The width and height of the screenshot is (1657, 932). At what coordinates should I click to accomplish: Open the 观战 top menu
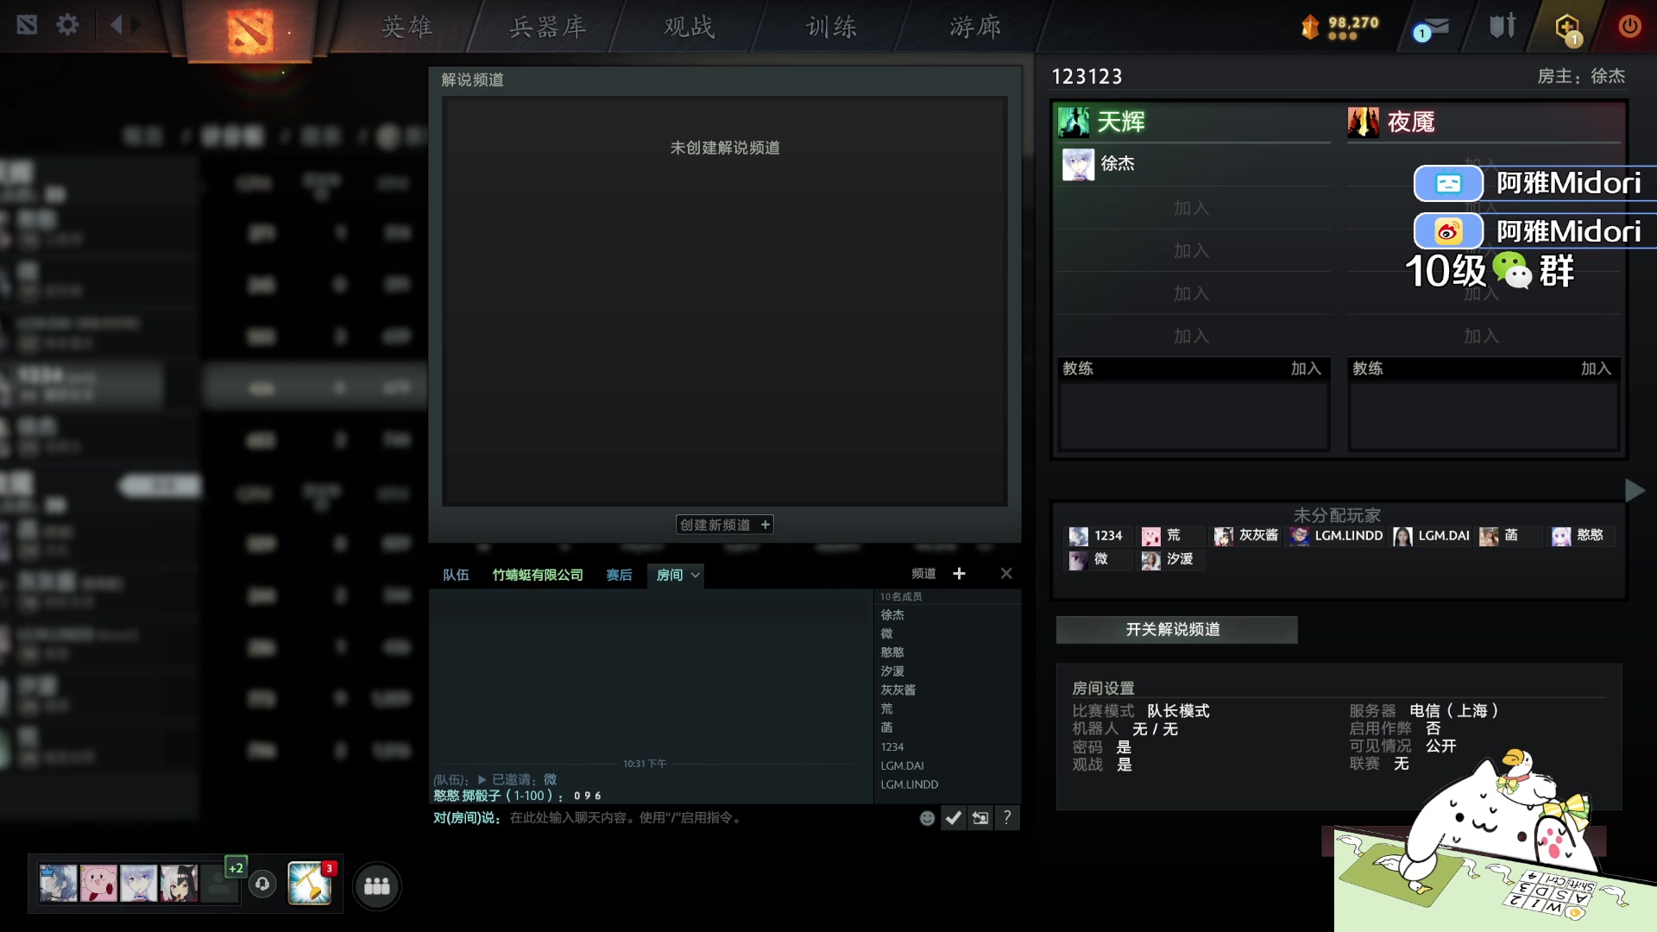pyautogui.click(x=690, y=27)
